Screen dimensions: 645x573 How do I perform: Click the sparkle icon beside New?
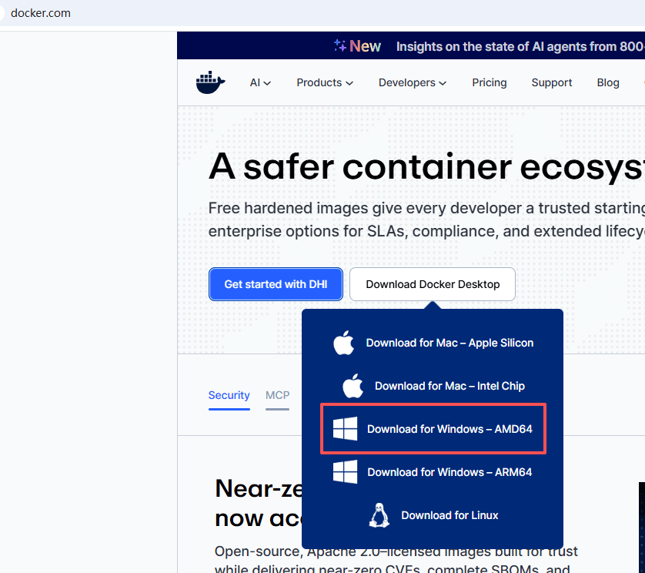(339, 45)
